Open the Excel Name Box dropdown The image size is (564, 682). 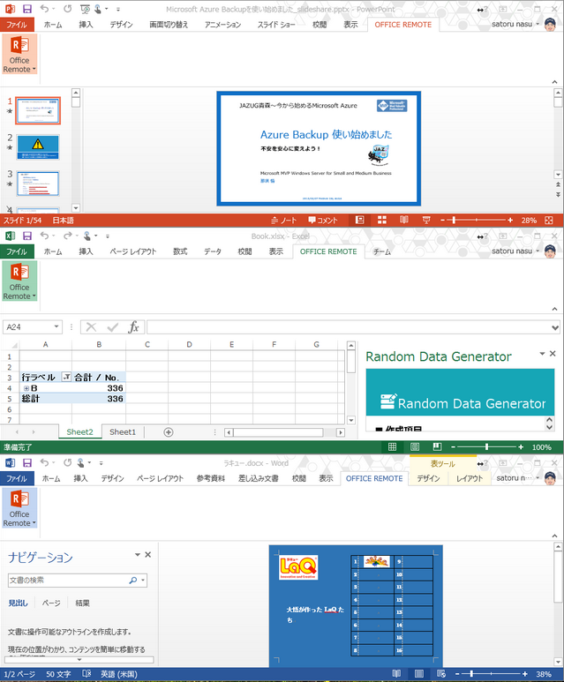click(56, 326)
